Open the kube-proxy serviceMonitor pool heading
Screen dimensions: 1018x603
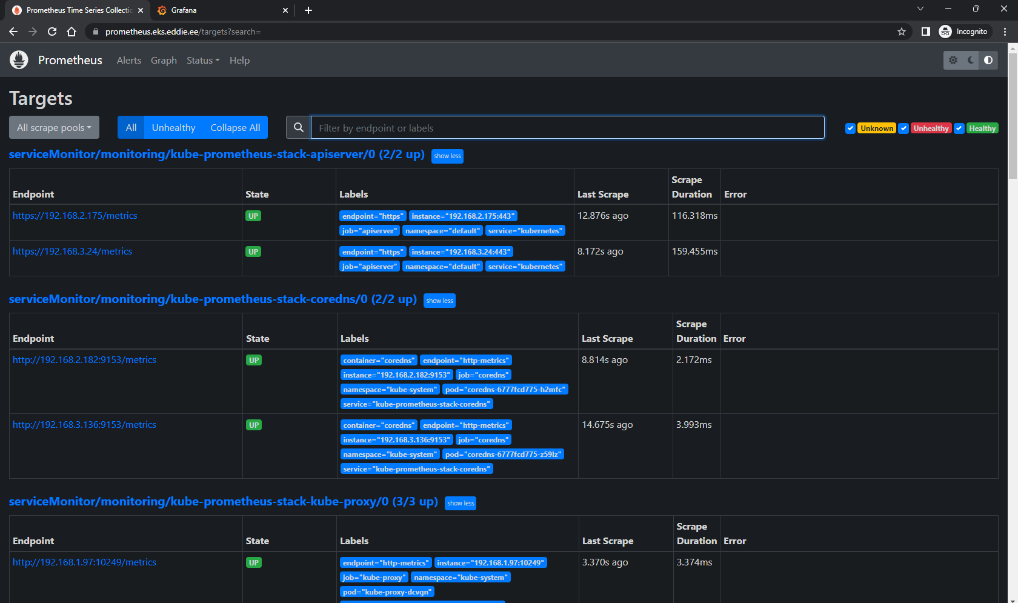tap(223, 502)
